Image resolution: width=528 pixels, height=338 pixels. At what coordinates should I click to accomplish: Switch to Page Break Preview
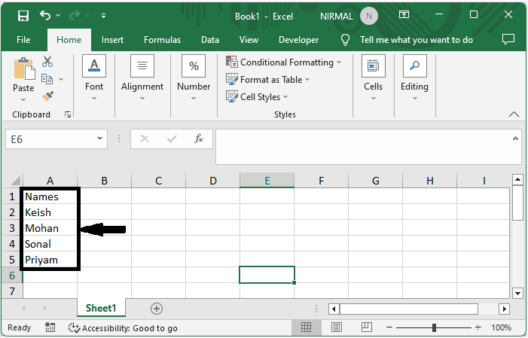point(366,327)
